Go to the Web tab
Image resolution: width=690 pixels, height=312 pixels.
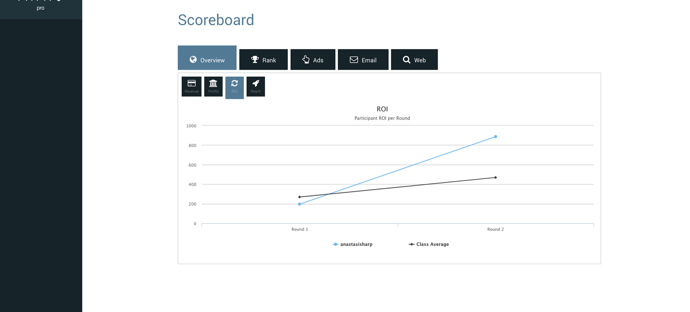pyautogui.click(x=414, y=60)
